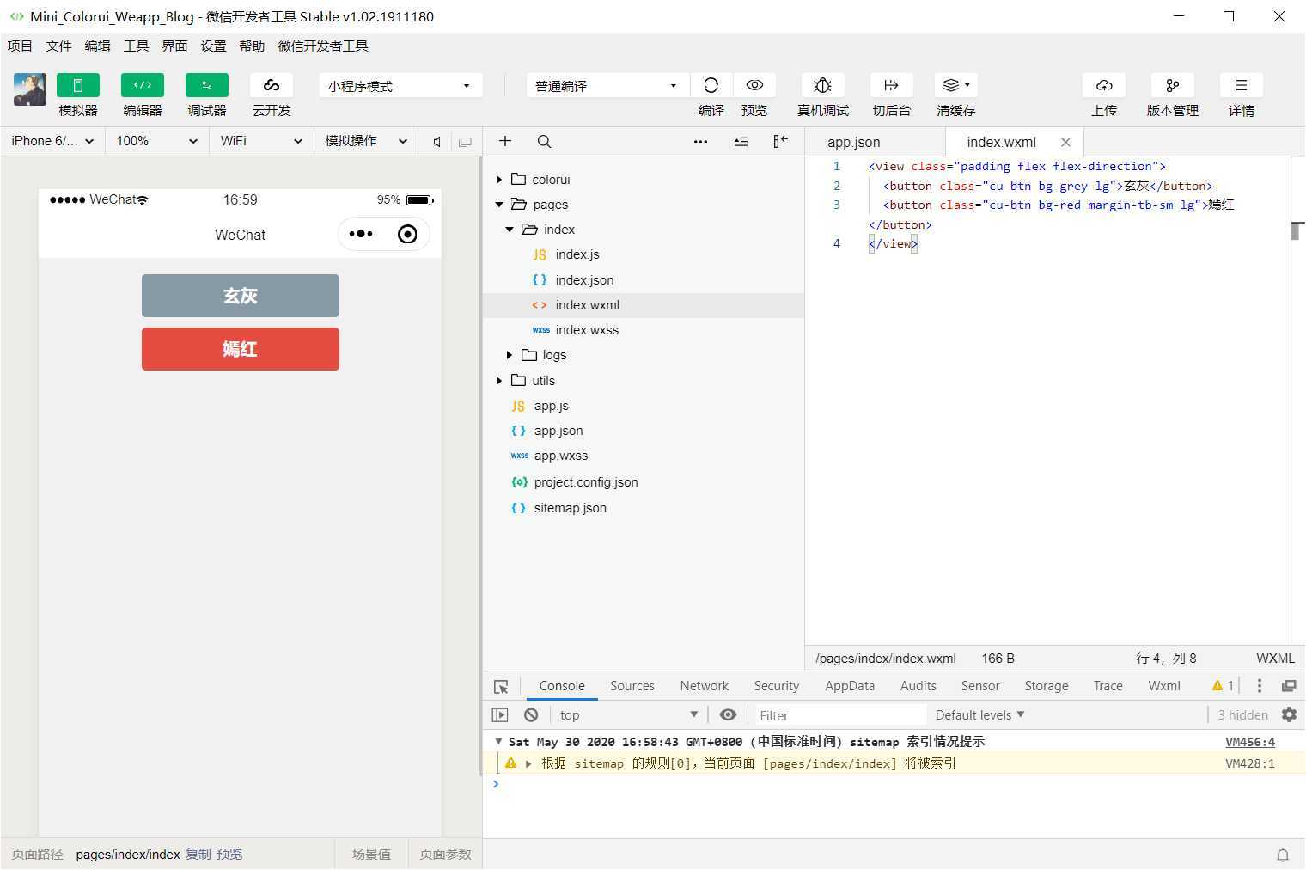1306x870 pixels.
Task: Toggle the 模拟器 simulator panel button
Action: click(77, 85)
